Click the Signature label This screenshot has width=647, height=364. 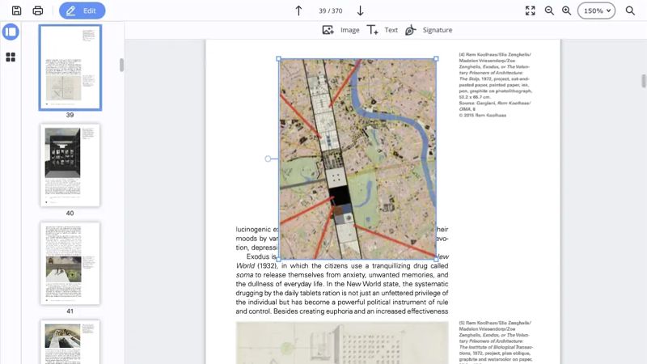point(438,30)
